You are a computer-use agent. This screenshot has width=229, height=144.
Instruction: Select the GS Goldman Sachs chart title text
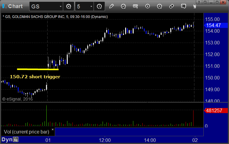tap(55, 17)
